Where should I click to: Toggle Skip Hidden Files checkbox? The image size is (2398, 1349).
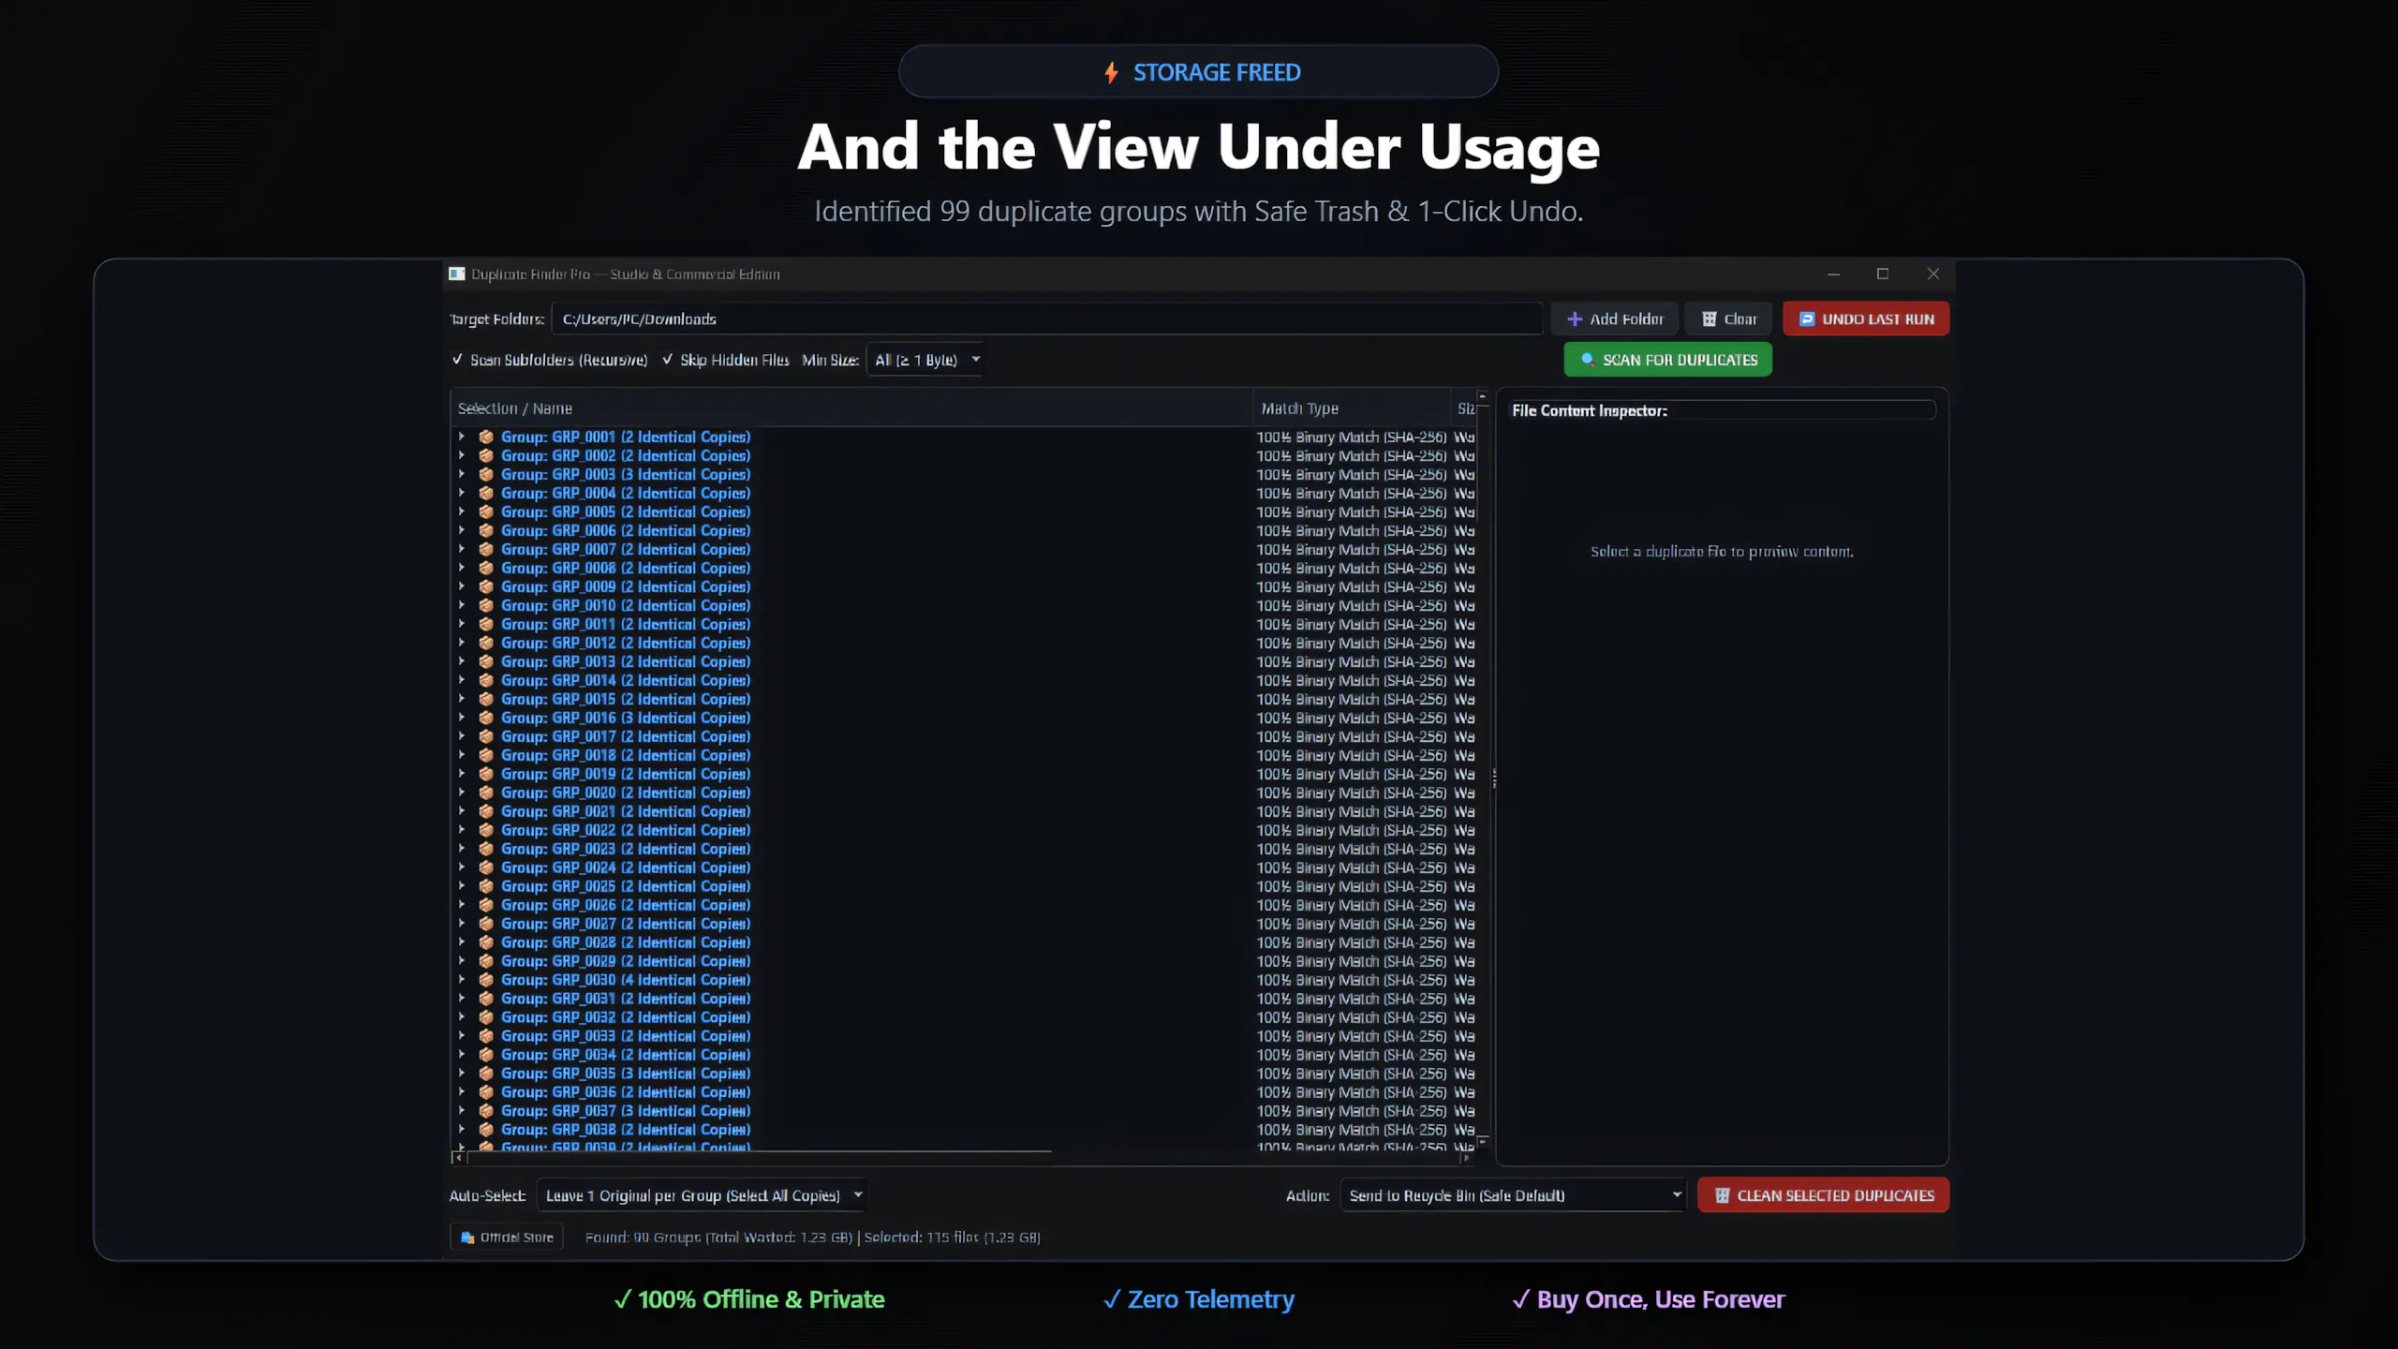[x=667, y=360]
